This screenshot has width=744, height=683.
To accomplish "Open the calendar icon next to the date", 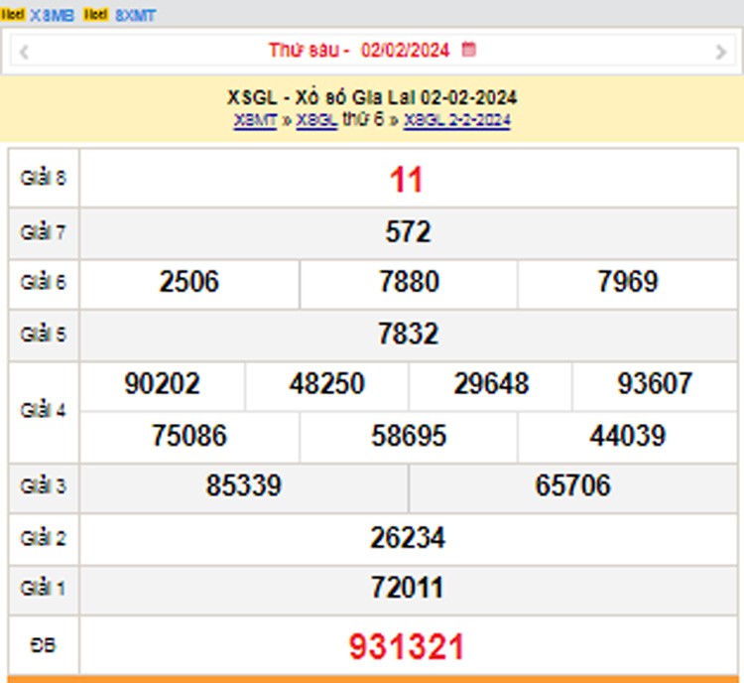I will (x=469, y=50).
